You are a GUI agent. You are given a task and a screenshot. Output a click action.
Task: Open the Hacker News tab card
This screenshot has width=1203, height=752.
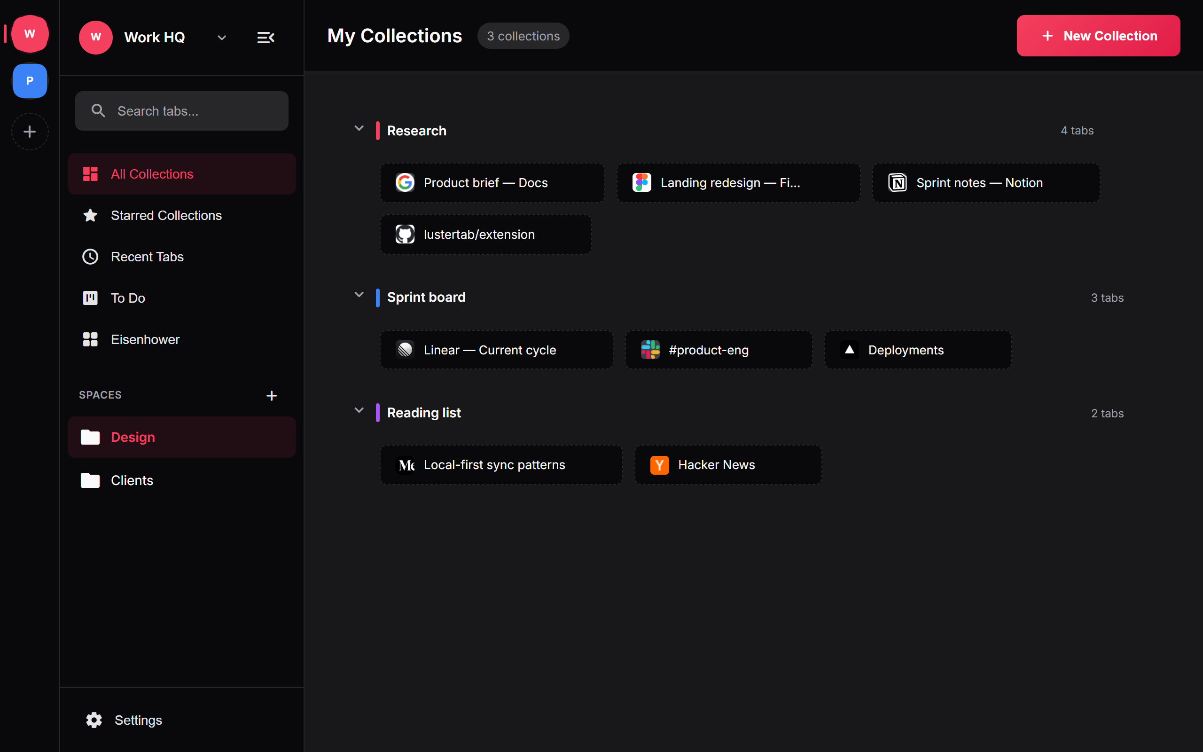pyautogui.click(x=728, y=465)
